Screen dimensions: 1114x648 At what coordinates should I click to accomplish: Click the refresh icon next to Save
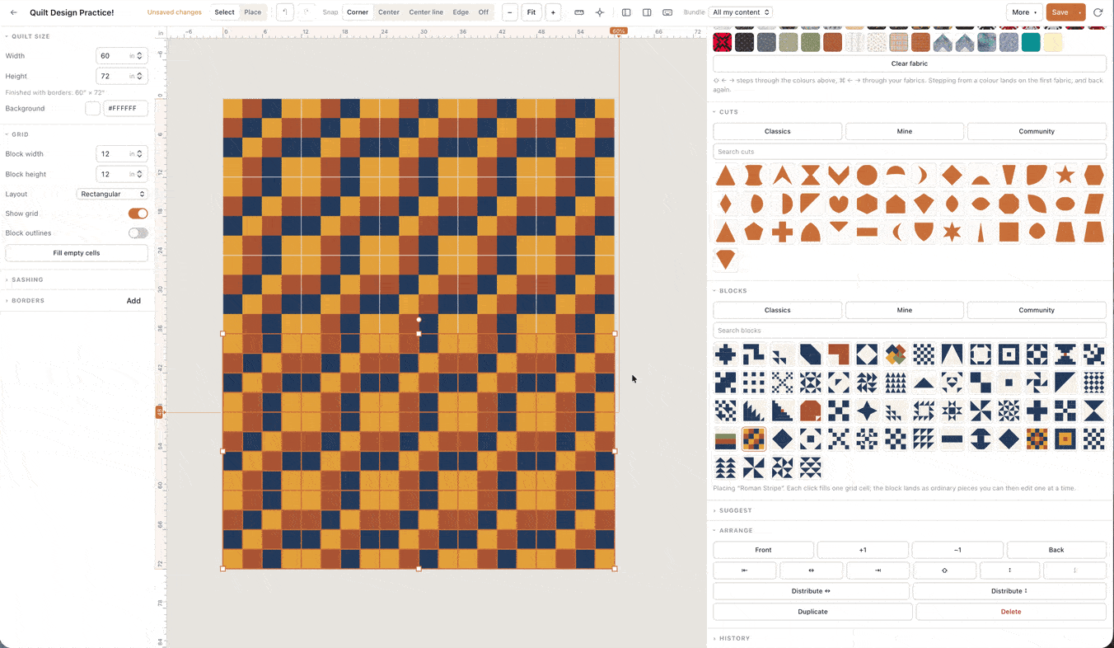[1098, 12]
